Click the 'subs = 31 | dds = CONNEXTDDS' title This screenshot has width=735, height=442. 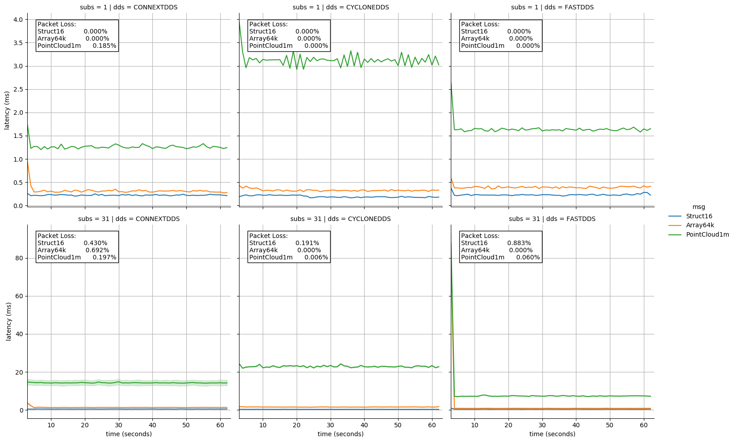129,219
